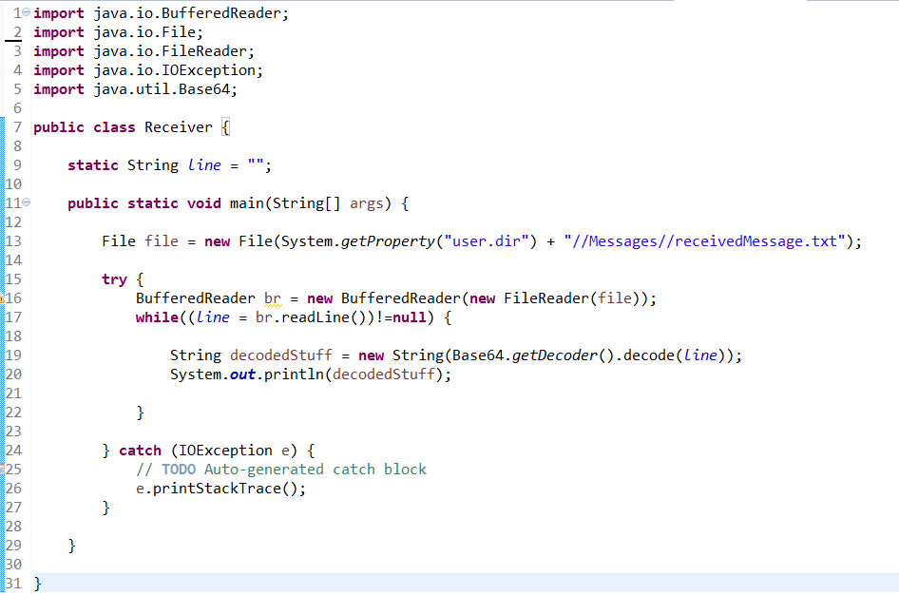The height and width of the screenshot is (595, 899).
Task: Click the "user.dir" string literal
Action: (487, 240)
